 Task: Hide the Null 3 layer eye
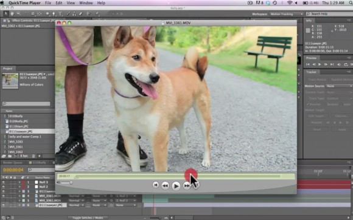(3, 182)
